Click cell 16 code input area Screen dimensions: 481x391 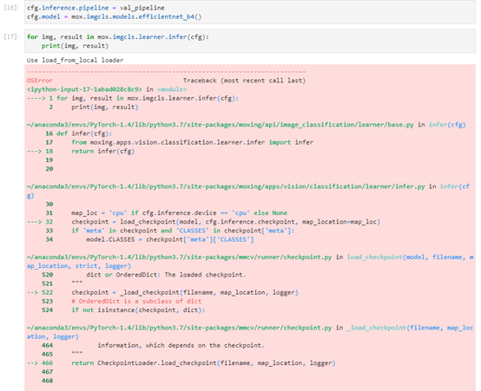(x=250, y=12)
